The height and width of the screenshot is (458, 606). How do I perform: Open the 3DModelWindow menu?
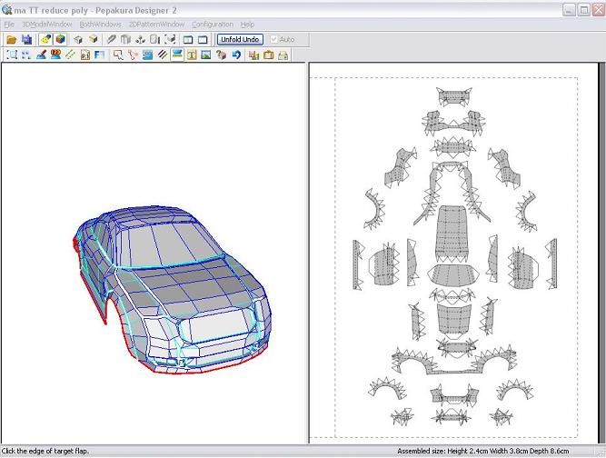pyautogui.click(x=46, y=25)
